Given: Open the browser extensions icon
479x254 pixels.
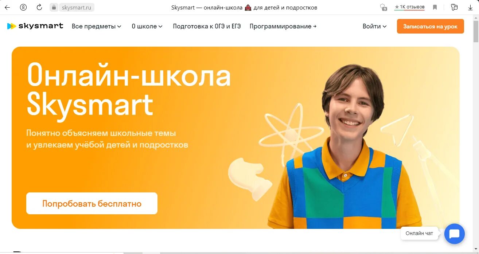Looking at the screenshot, I should pos(454,7).
